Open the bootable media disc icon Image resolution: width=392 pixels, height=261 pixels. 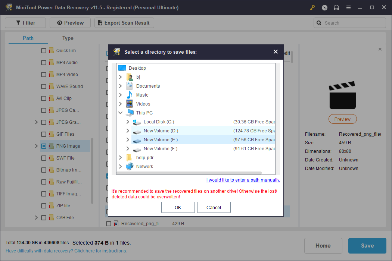(324, 8)
